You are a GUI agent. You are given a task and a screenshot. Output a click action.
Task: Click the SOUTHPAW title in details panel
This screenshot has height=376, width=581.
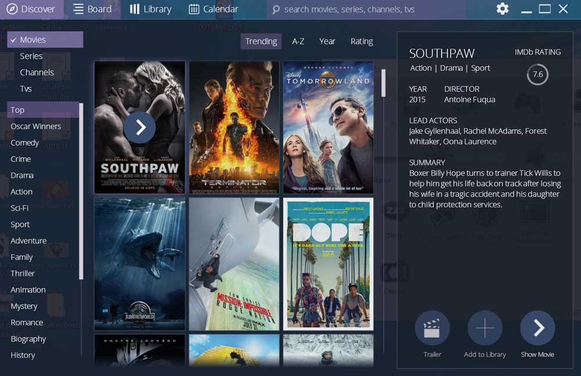click(442, 53)
